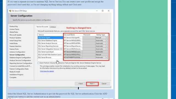Click License Terms step in sidebar
The width and height of the screenshot is (176, 99).
click(14, 29)
